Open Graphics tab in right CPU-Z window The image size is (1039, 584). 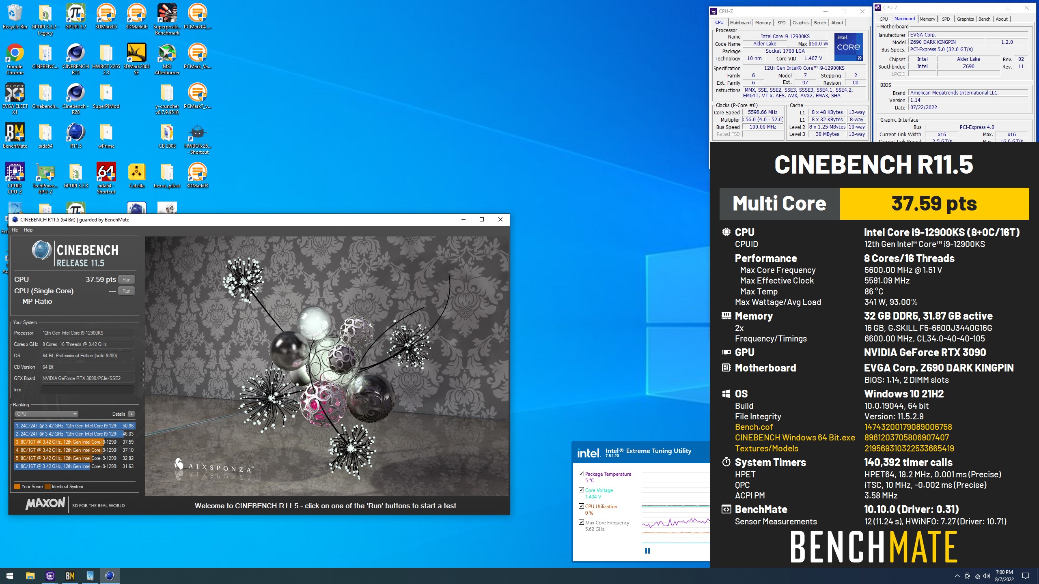(965, 19)
